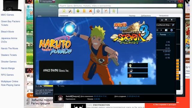Open the Green Bay Packers Tickets link
The image size is (192, 108).
pyautogui.click(x=10, y=23)
